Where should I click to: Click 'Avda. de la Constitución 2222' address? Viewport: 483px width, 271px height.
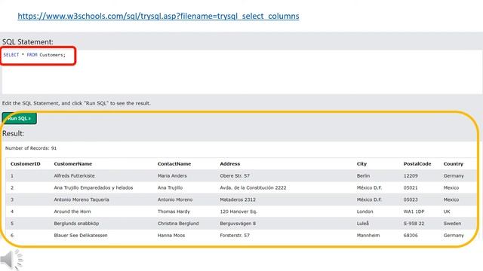(253, 187)
